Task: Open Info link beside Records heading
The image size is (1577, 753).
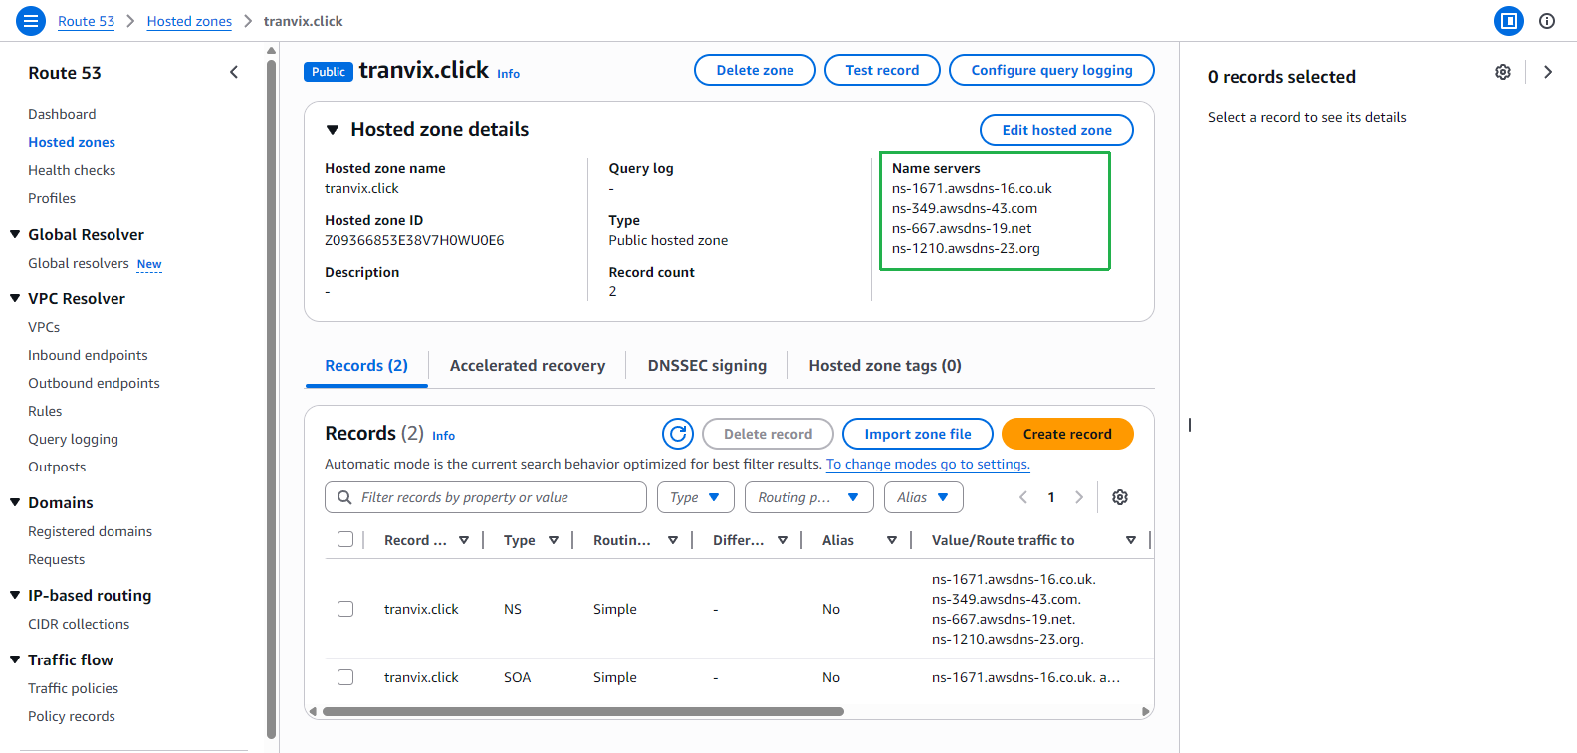Action: tap(444, 436)
